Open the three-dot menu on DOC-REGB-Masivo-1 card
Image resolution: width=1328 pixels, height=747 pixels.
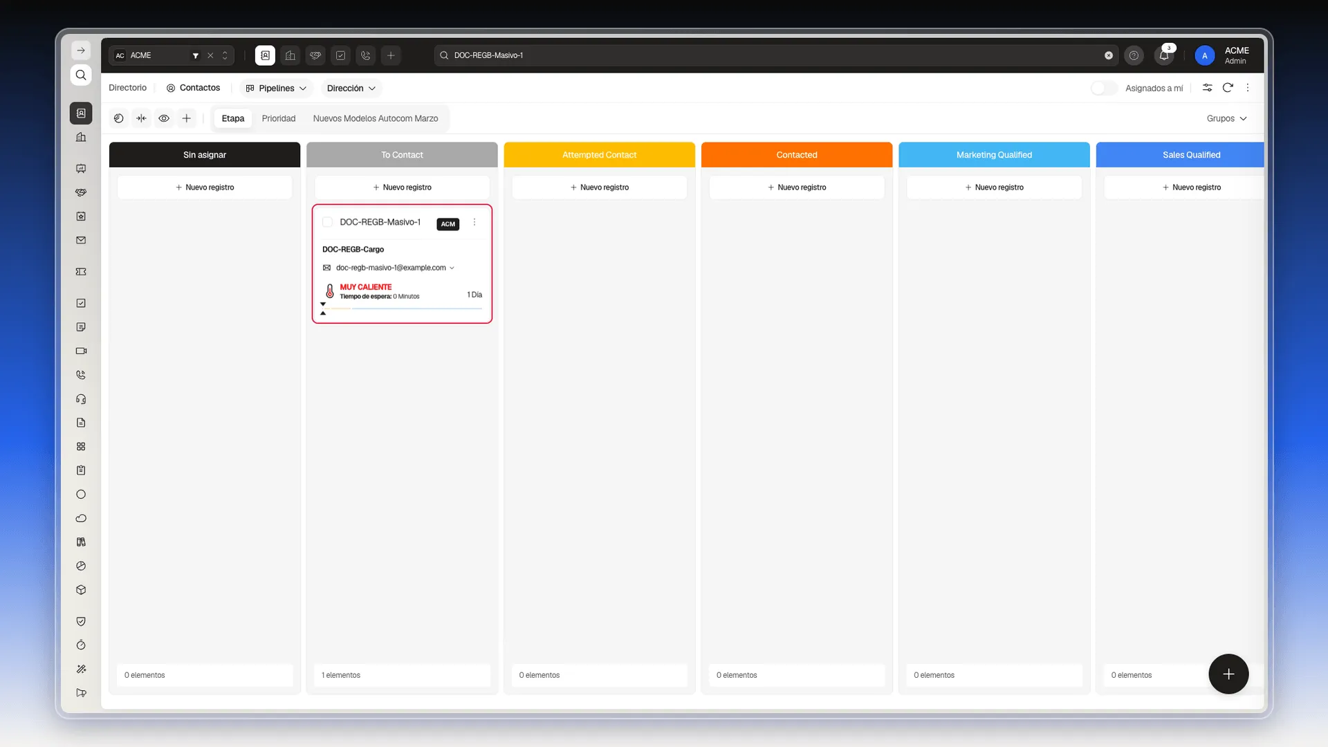[474, 222]
